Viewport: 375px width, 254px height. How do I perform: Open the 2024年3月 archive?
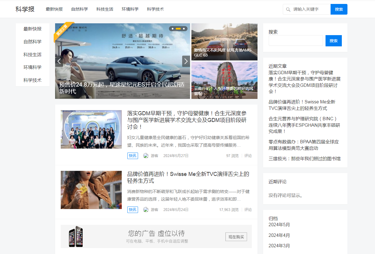click(279, 246)
